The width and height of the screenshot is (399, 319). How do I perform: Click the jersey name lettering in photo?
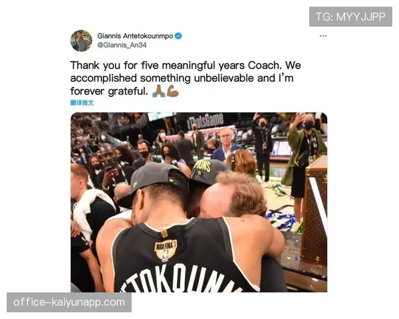(x=181, y=279)
